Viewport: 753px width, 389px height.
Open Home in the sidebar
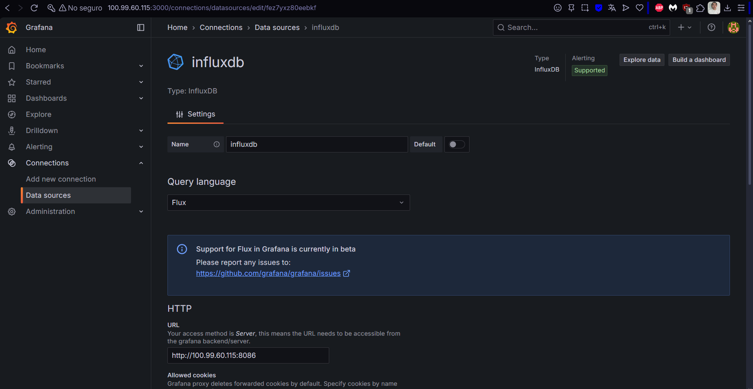[36, 50]
